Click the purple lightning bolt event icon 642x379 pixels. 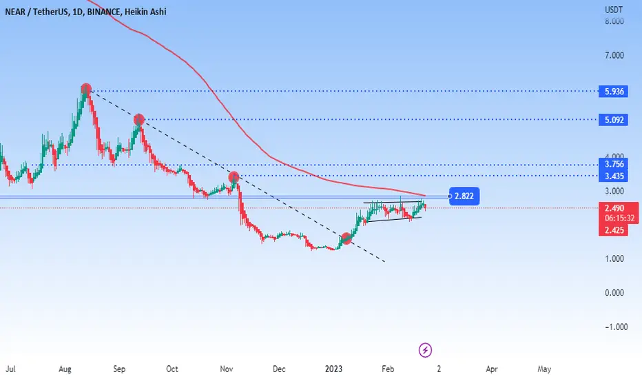pos(425,350)
